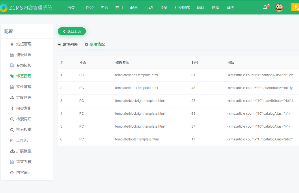
Task: Click the 返回上页 back button
Action: pyautogui.click(x=71, y=31)
